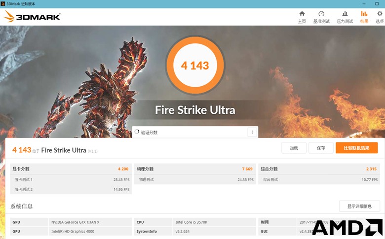The image size is (385, 239).
Task: Click Show Details (显示详细信息) button
Action: click(359, 206)
